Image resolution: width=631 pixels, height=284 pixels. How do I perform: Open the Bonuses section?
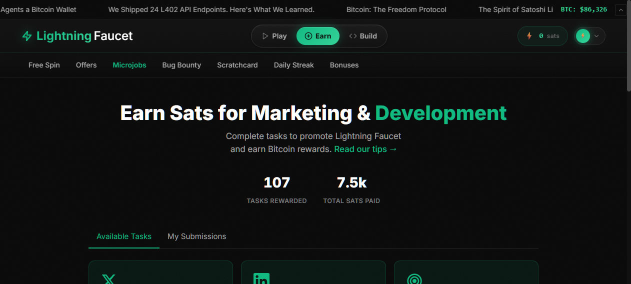[344, 65]
